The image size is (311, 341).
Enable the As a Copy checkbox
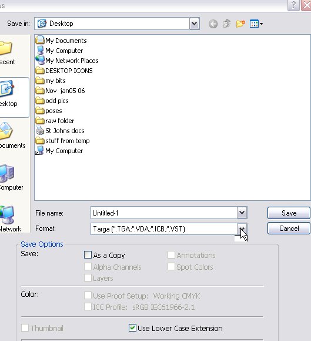88,255
